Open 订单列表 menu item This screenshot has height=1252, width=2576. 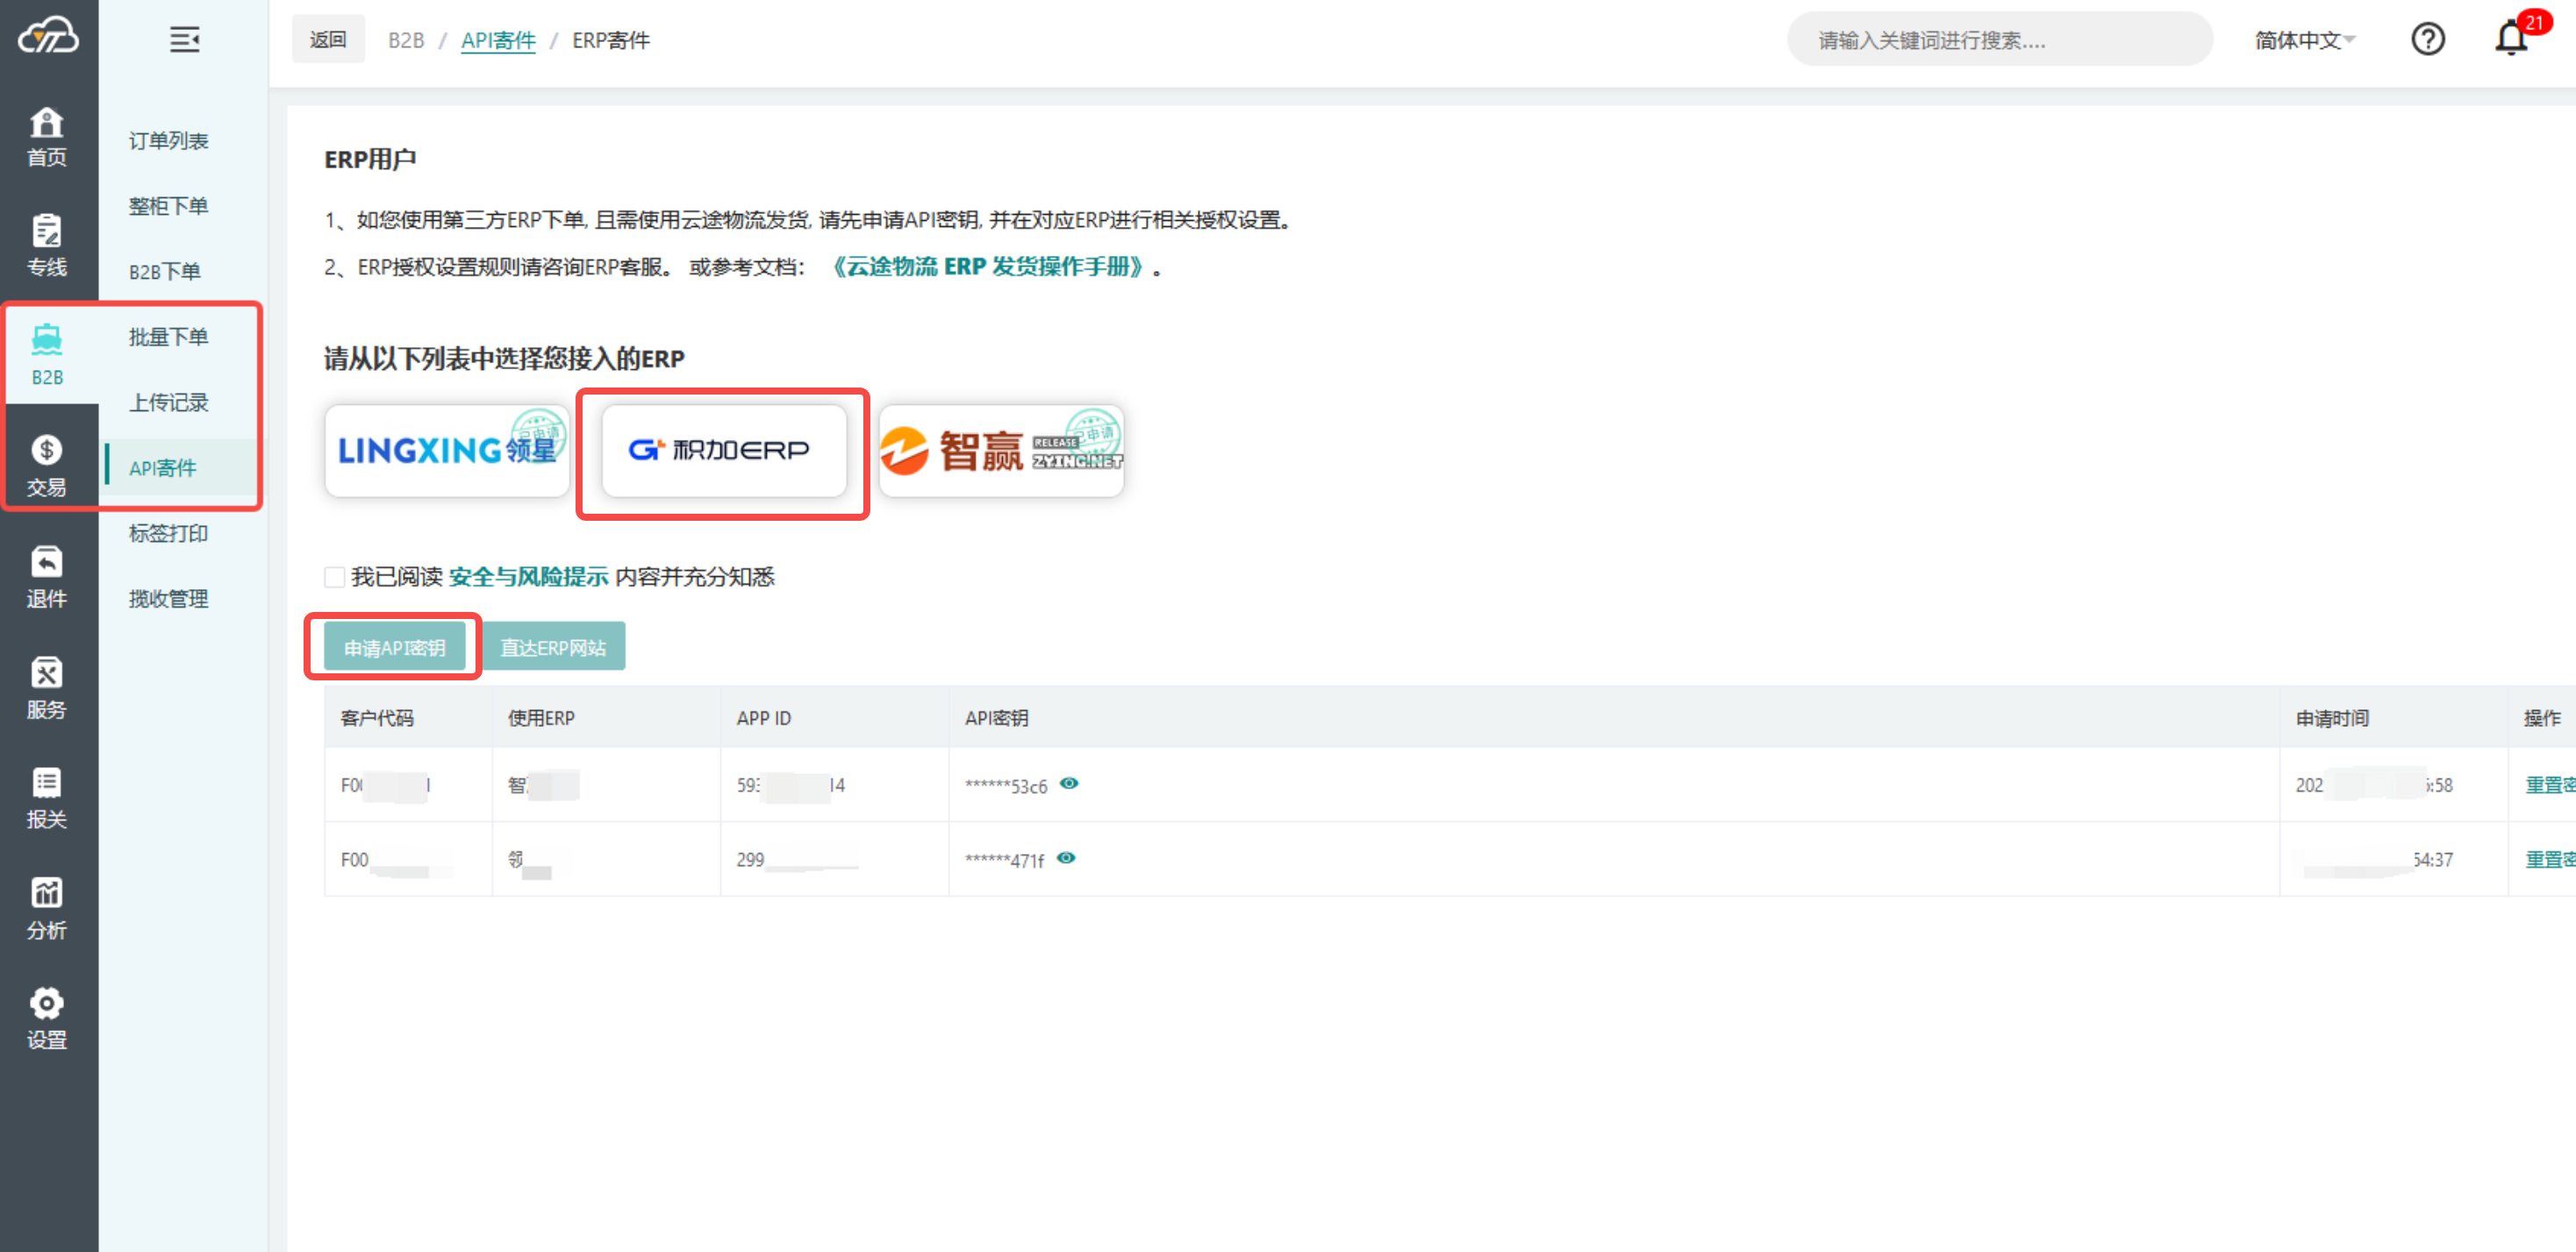[x=168, y=141]
